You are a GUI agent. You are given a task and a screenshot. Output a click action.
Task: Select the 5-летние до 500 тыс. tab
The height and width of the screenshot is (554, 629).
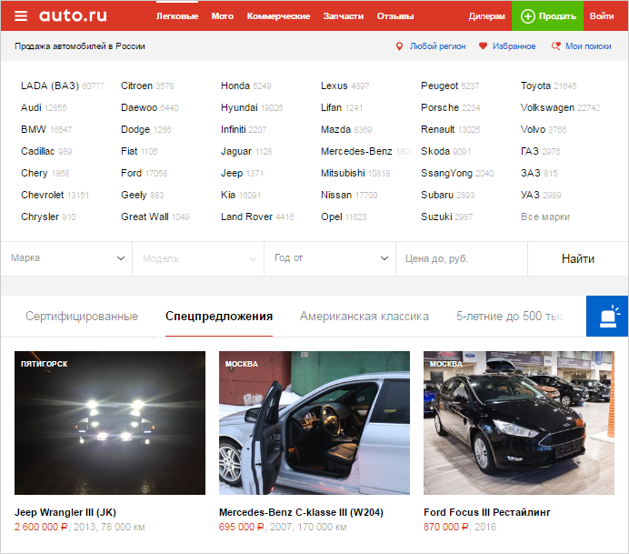coord(511,317)
